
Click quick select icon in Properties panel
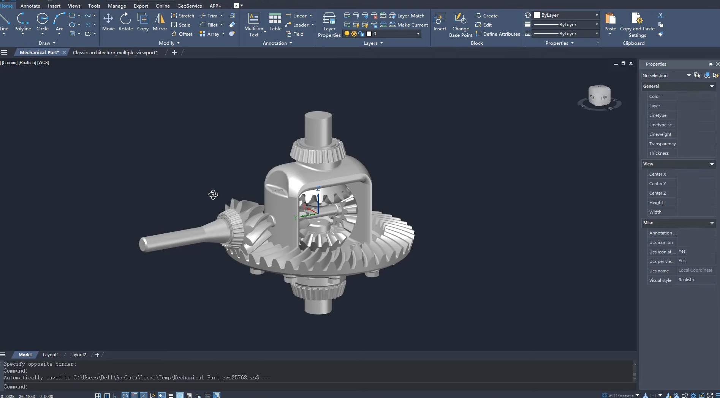(715, 76)
